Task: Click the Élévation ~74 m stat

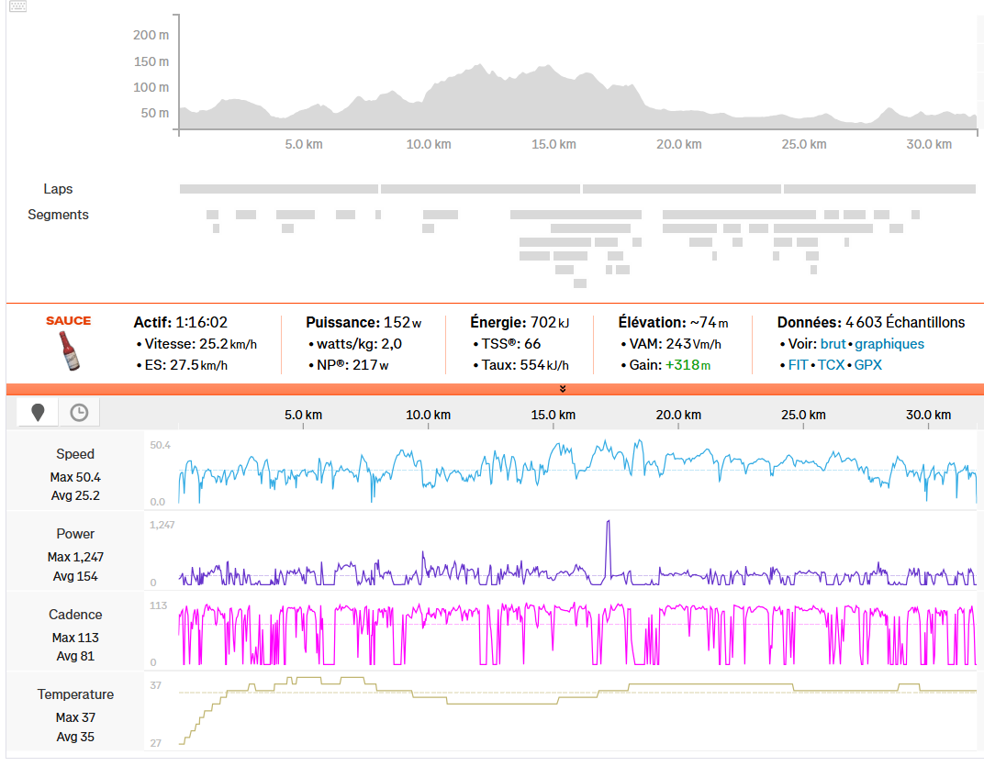Action: click(x=674, y=323)
